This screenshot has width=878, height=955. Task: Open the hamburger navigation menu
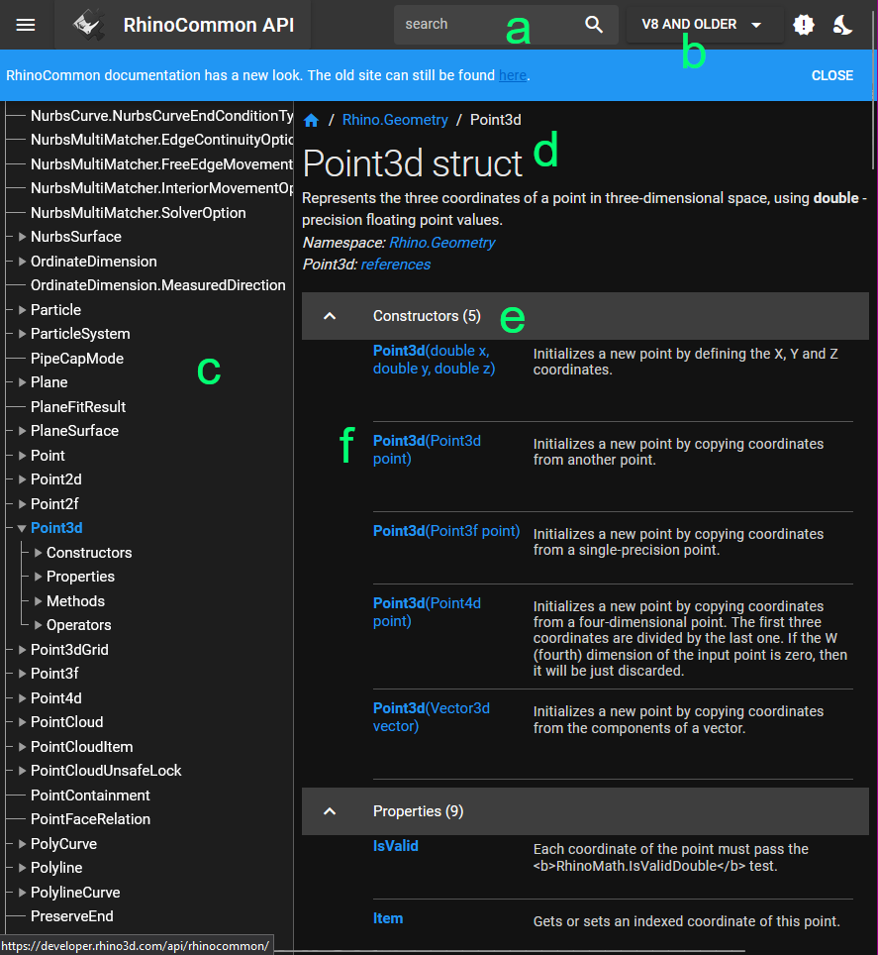point(26,25)
